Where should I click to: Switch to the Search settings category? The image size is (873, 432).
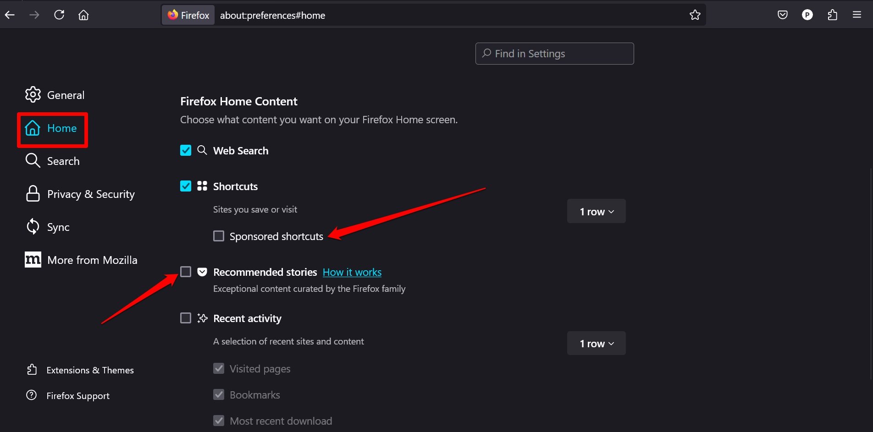point(63,161)
